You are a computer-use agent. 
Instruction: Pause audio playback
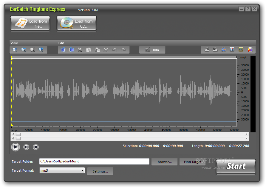click(x=26, y=147)
